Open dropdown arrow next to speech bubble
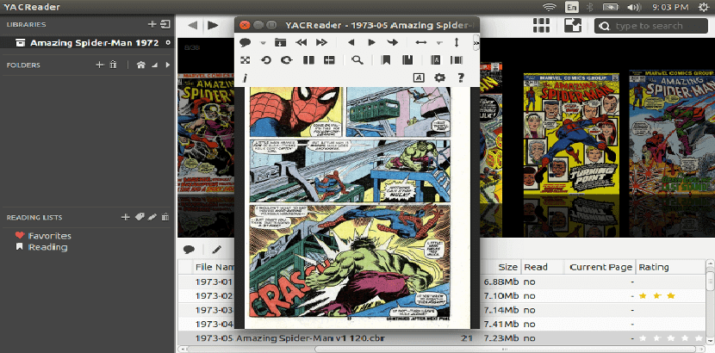Screen dimensions: 715x353 coord(261,43)
